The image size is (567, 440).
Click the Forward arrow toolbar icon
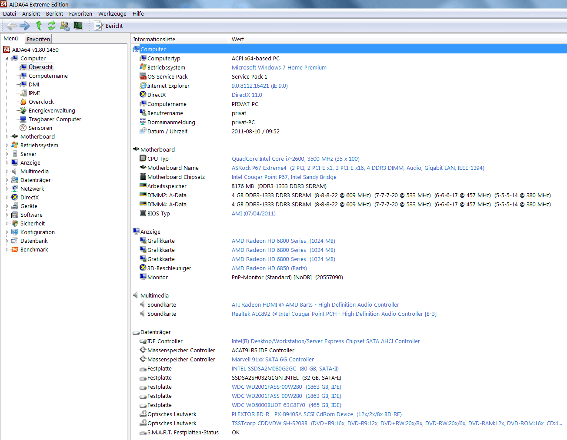pyautogui.click(x=25, y=26)
